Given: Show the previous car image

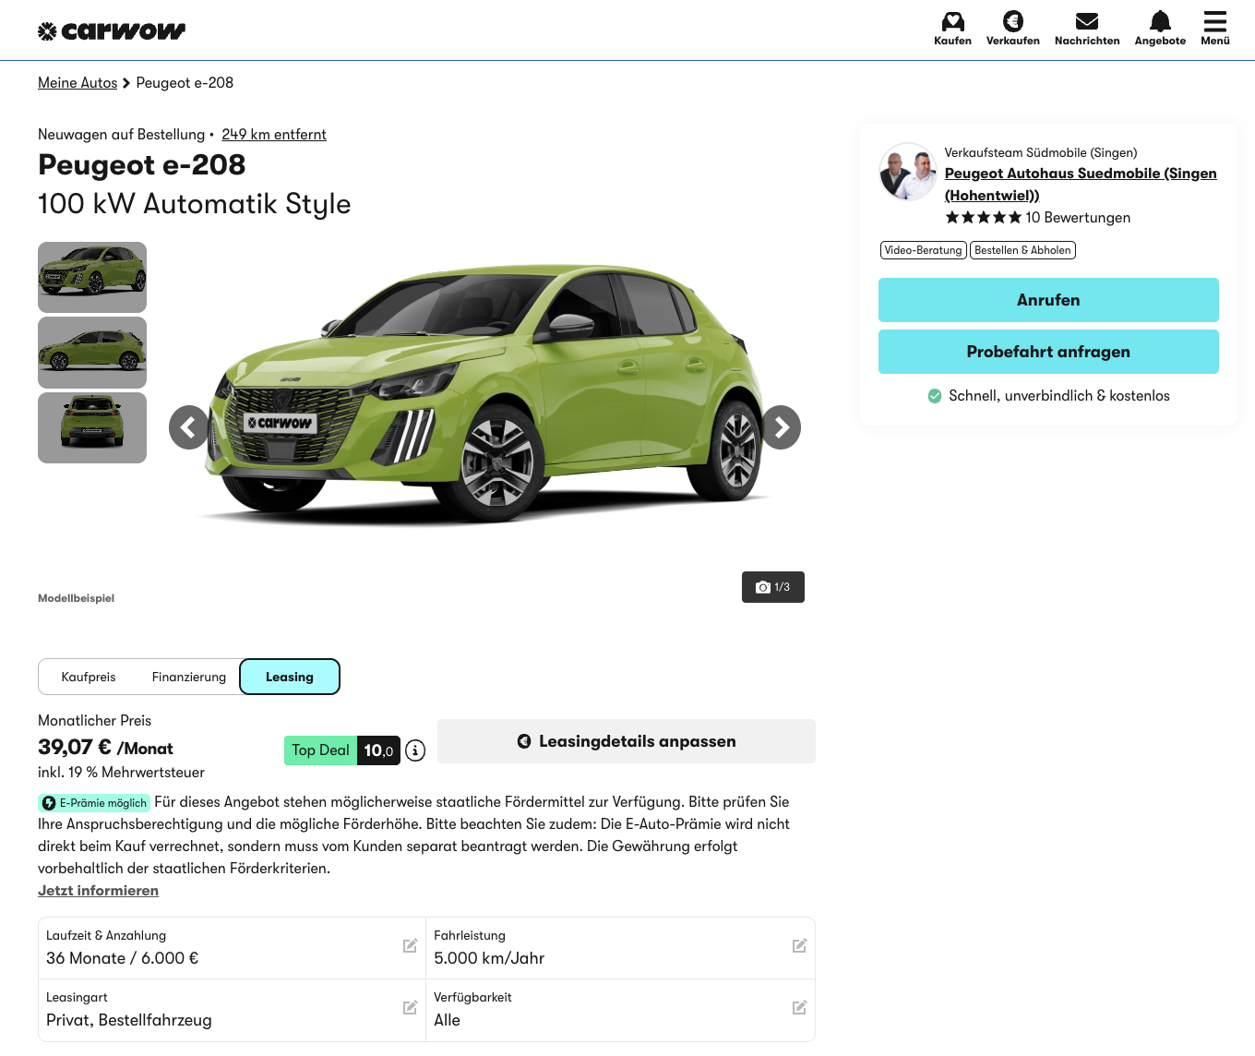Looking at the screenshot, I should click(x=188, y=427).
